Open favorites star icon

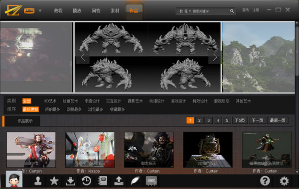pos(54,181)
